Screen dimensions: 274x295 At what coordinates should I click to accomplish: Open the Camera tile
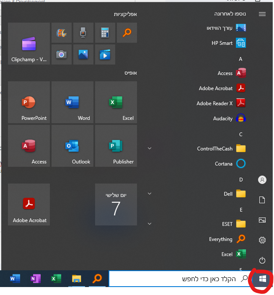(62, 54)
